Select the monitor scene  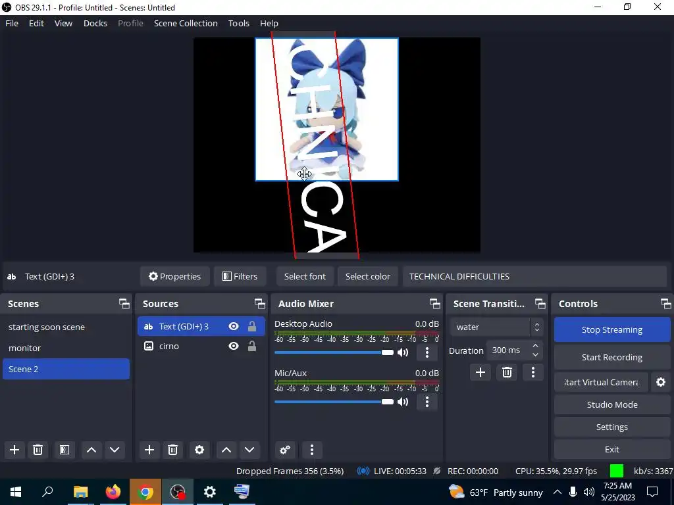(x=66, y=348)
